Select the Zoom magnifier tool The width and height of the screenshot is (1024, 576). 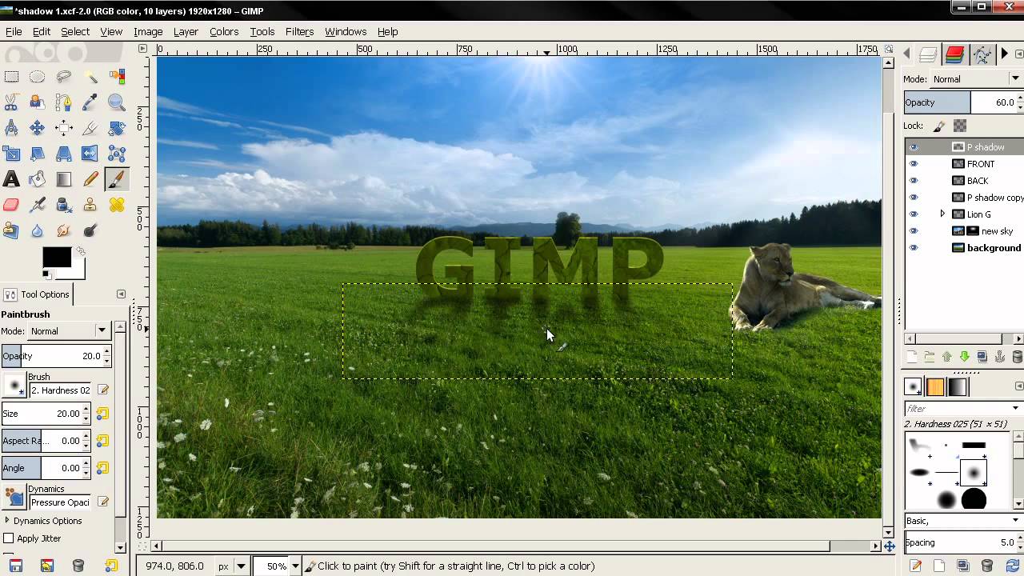pyautogui.click(x=117, y=102)
